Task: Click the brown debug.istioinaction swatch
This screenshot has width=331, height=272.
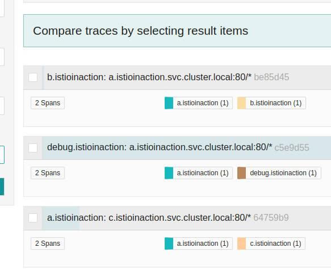Action: [241, 173]
